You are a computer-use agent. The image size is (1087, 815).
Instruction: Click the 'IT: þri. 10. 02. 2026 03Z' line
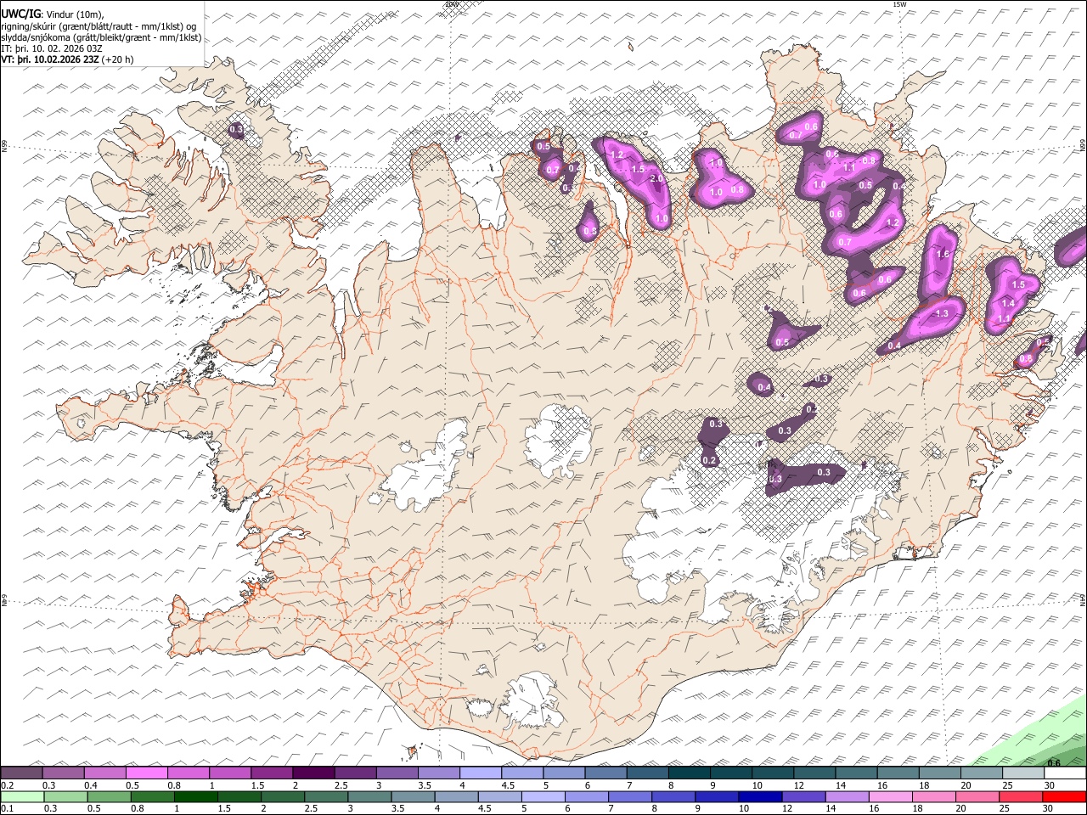pos(52,48)
